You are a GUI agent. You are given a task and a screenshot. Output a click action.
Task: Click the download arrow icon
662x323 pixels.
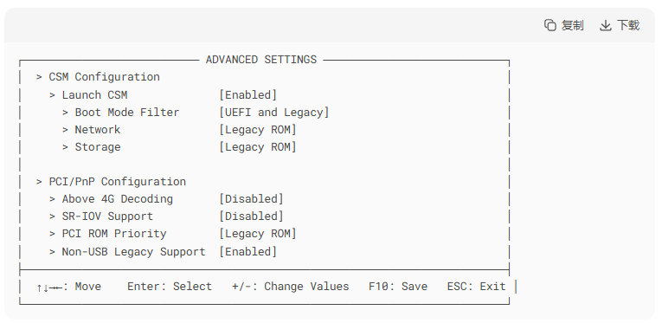(x=606, y=25)
